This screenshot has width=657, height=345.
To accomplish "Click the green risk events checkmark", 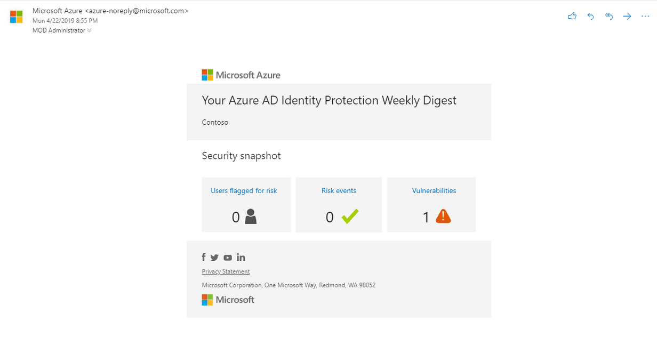I will 350,216.
